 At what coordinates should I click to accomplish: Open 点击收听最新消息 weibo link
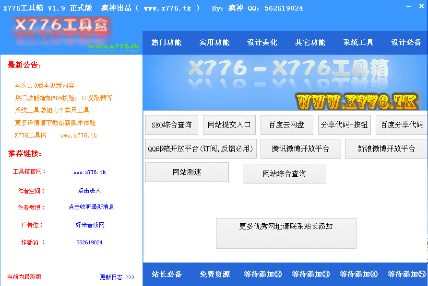pyautogui.click(x=91, y=207)
